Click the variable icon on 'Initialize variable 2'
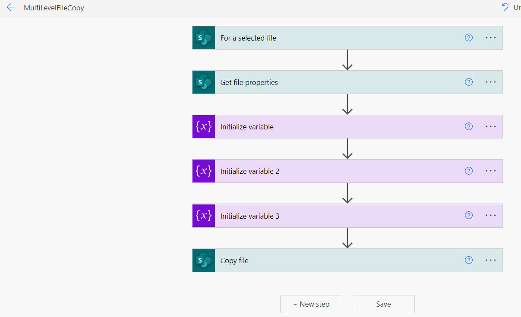Screen dimensions: 521x317 coord(204,171)
